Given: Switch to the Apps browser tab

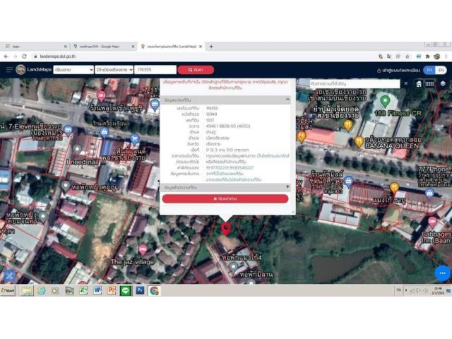Looking at the screenshot, I should (x=34, y=47).
